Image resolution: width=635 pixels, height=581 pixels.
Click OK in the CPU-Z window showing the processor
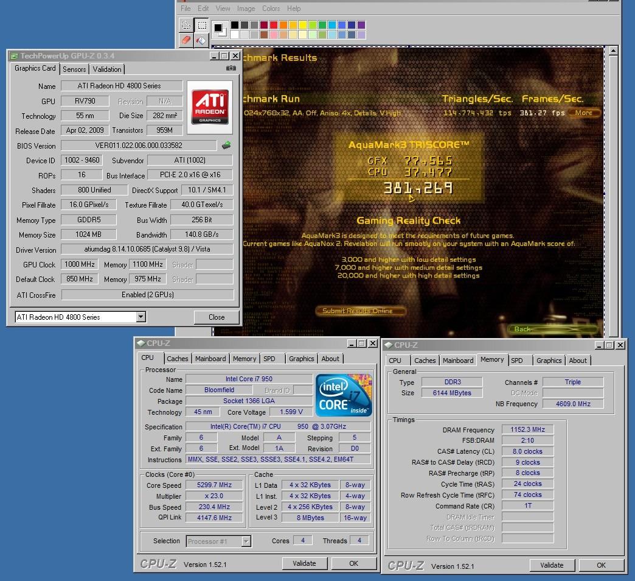353,563
